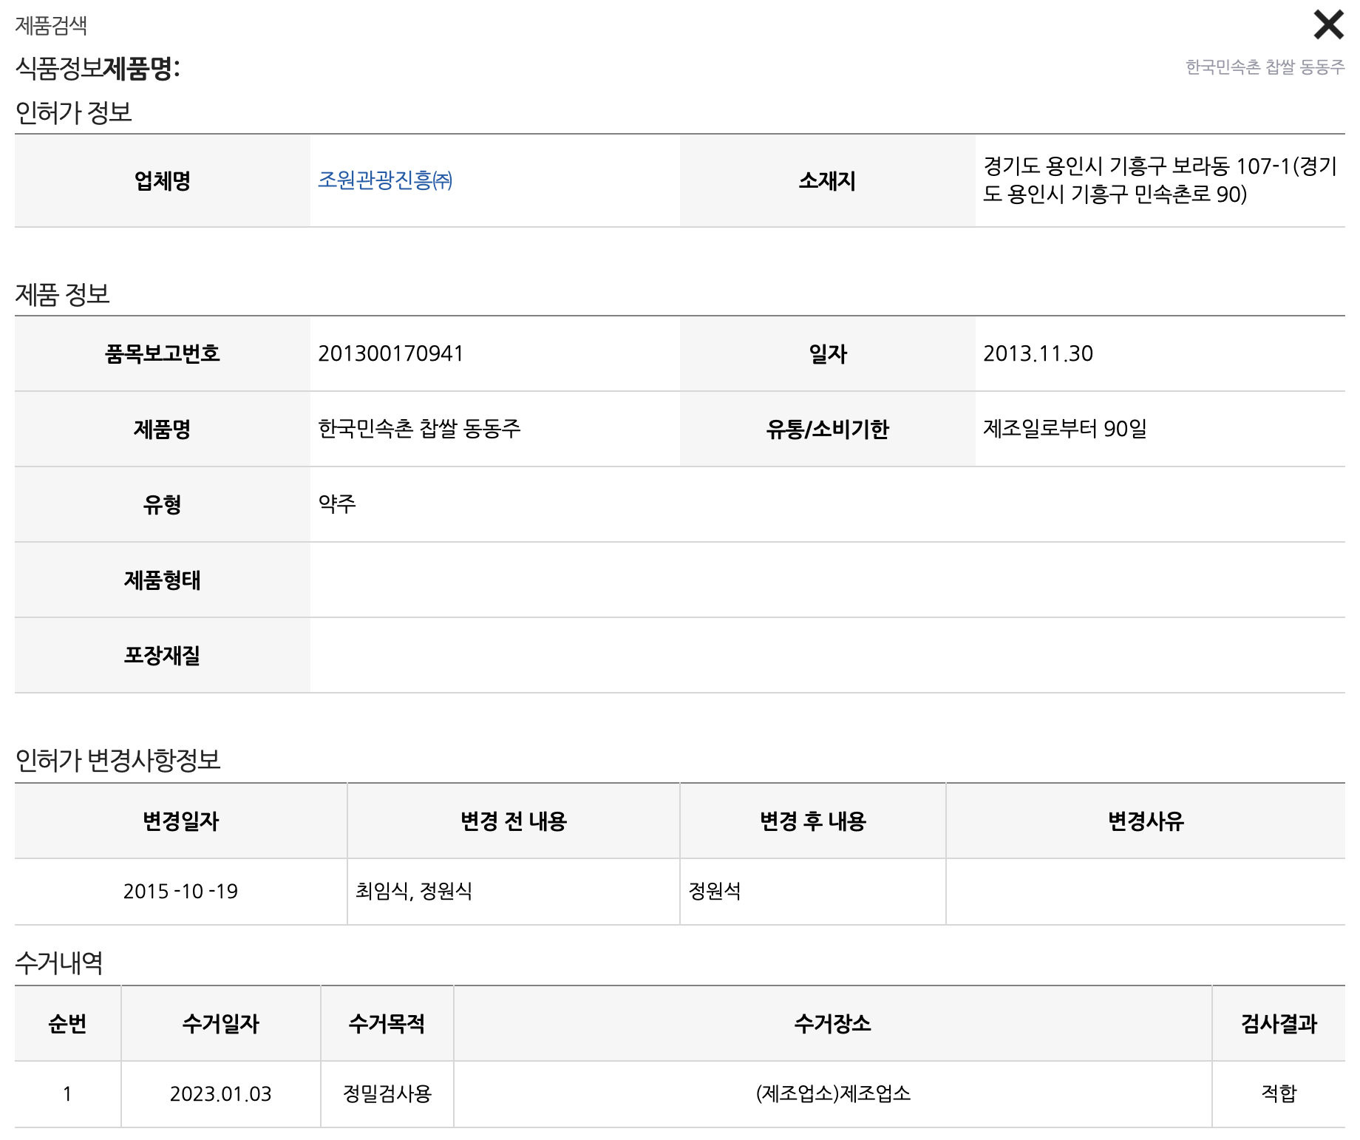Click the 품목보고번호 label cell
Image resolution: width=1360 pixels, height=1140 pixels.
[x=163, y=353]
